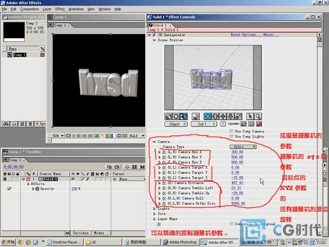Click Switches / Modes button in Timeline
The height and width of the screenshot is (247, 329).
[88, 233]
